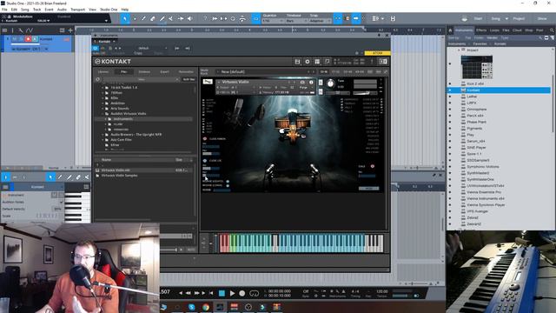This screenshot has width=556, height=313.
Task: Mute the Kontakt track
Action: pyautogui.click(x=15, y=39)
